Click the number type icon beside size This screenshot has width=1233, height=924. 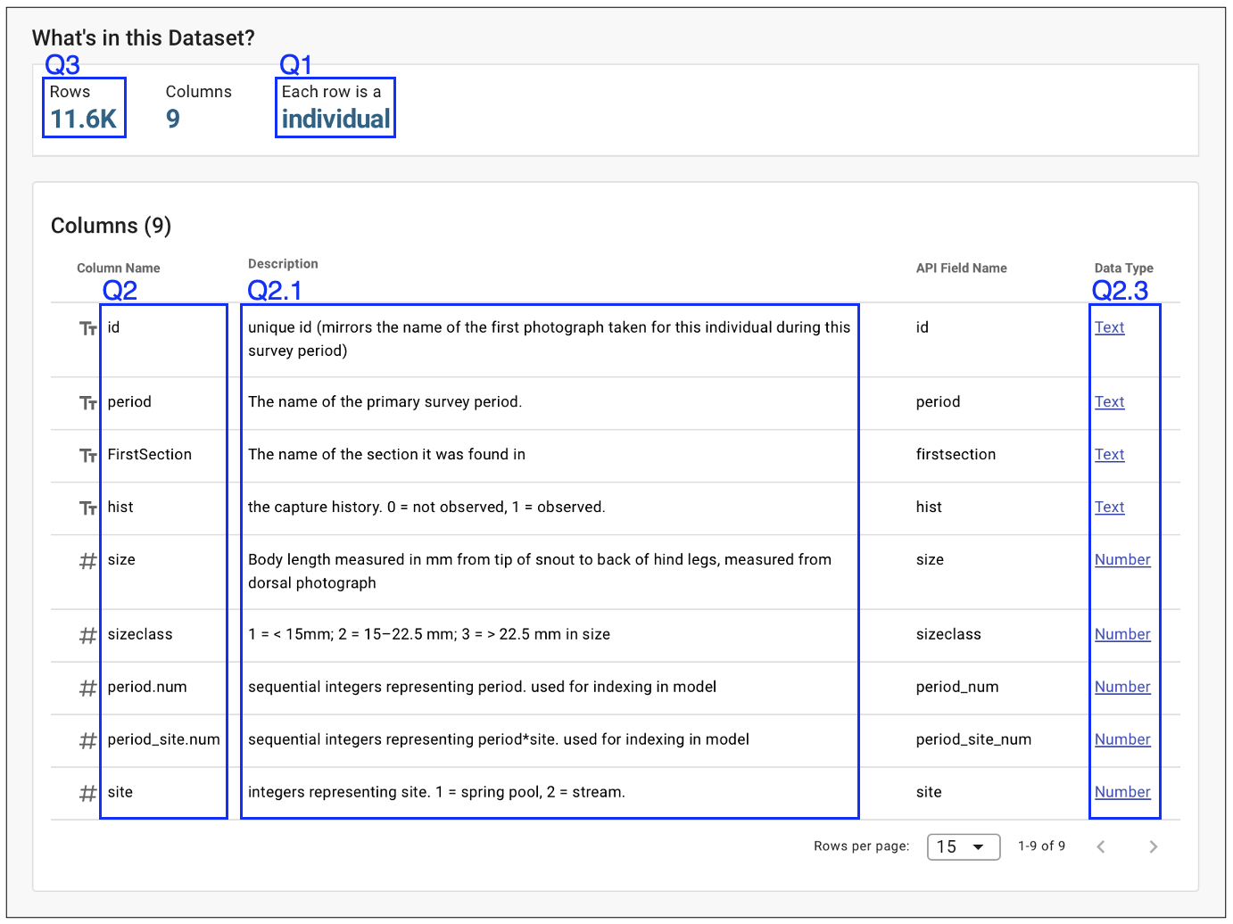click(x=87, y=560)
